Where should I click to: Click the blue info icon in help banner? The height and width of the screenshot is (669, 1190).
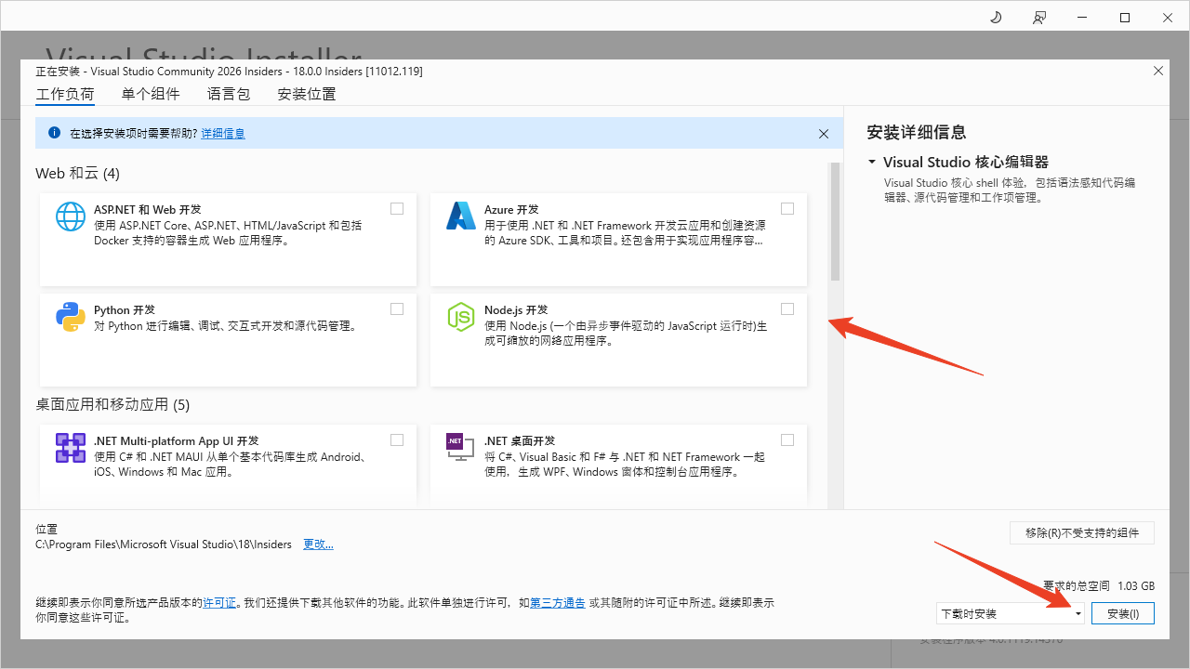pos(54,133)
